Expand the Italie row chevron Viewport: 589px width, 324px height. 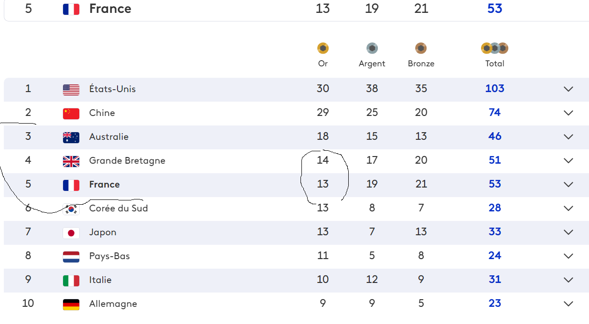pyautogui.click(x=568, y=280)
